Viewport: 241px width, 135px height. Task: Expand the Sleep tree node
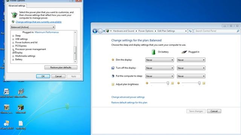click(13, 36)
